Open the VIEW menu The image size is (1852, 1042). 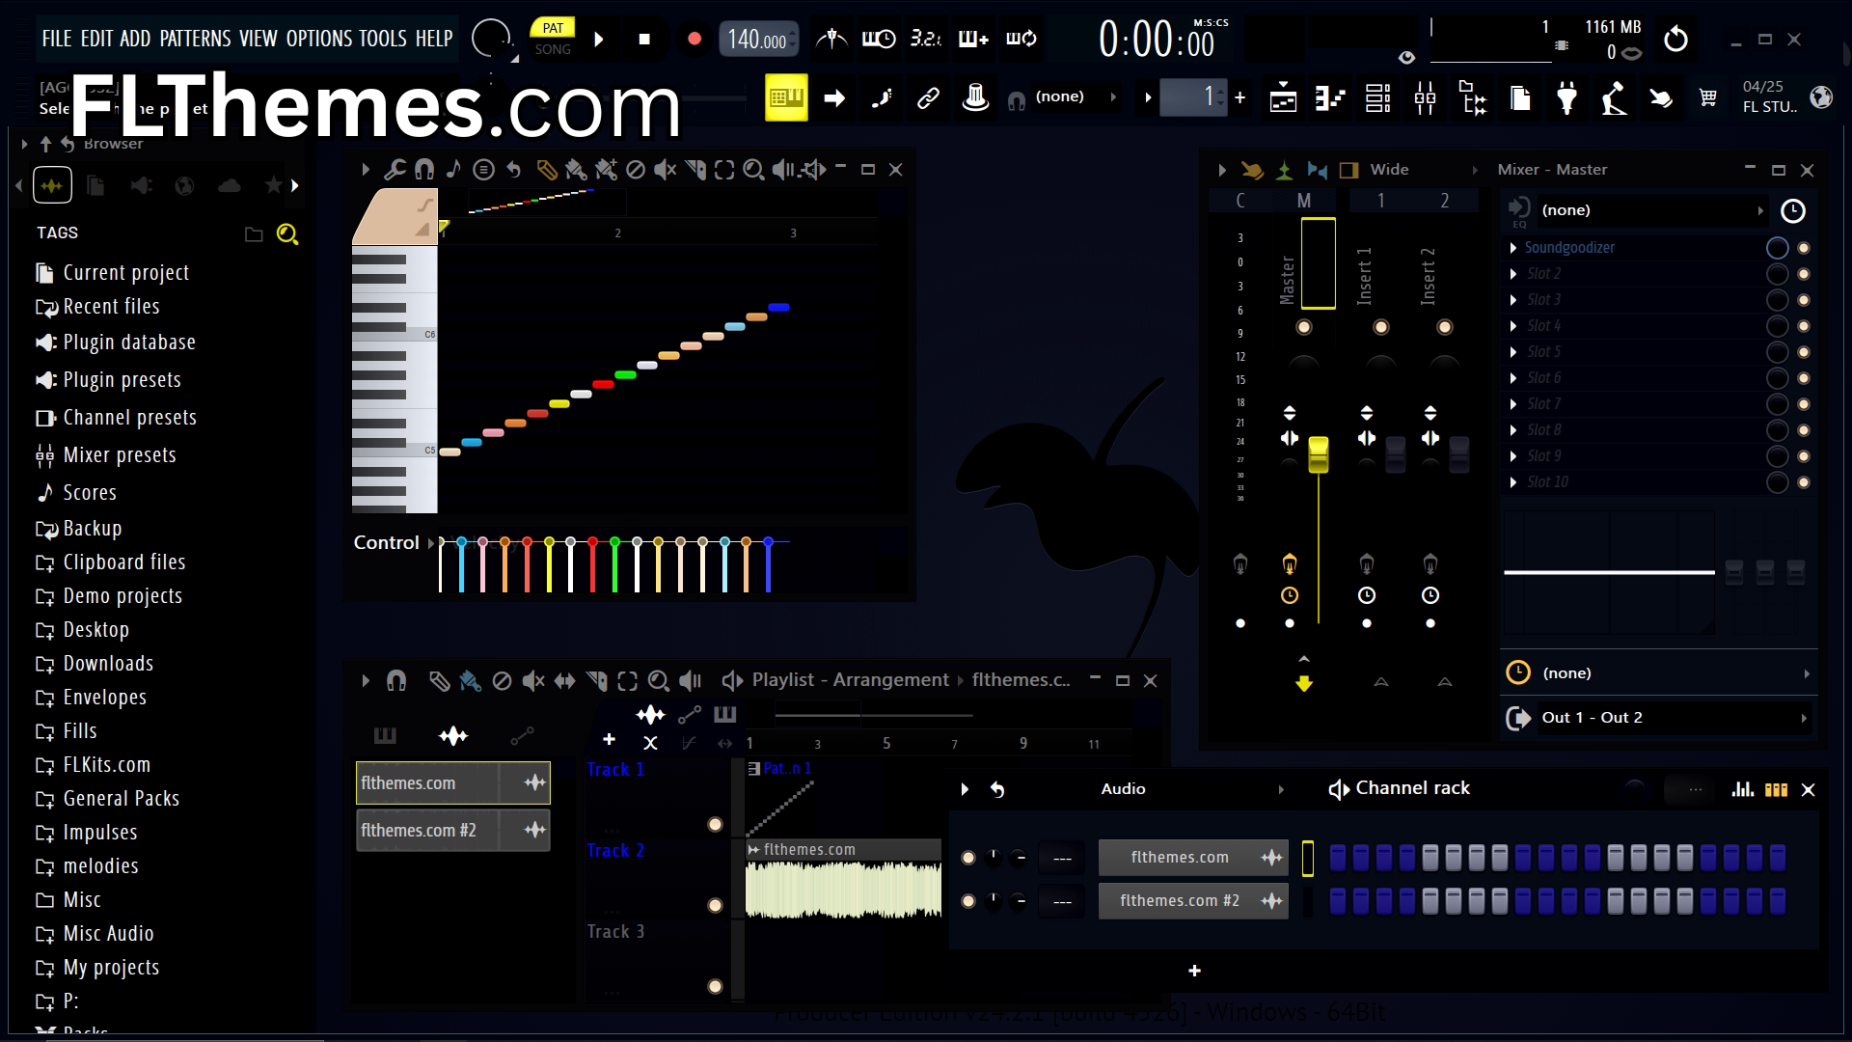[x=259, y=39]
